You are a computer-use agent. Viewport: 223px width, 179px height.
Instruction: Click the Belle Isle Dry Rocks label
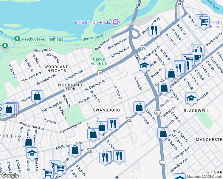(x=93, y=22)
